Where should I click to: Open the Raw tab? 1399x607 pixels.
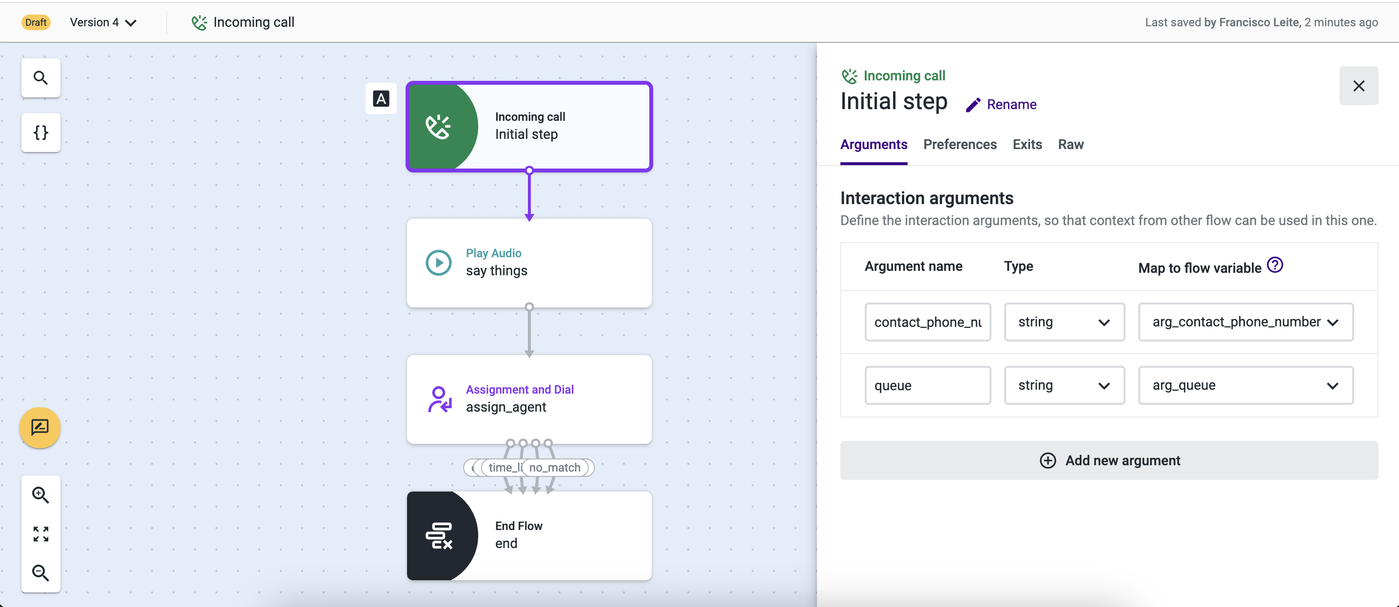coord(1070,144)
